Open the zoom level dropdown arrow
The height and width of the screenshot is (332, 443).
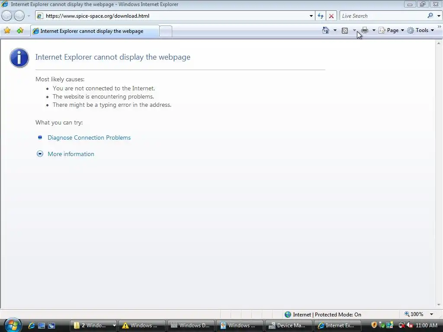click(431, 314)
